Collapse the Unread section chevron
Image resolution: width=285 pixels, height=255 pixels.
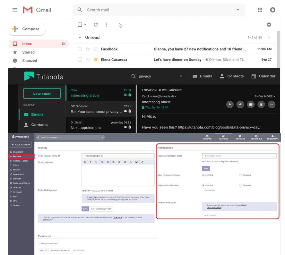click(x=80, y=38)
